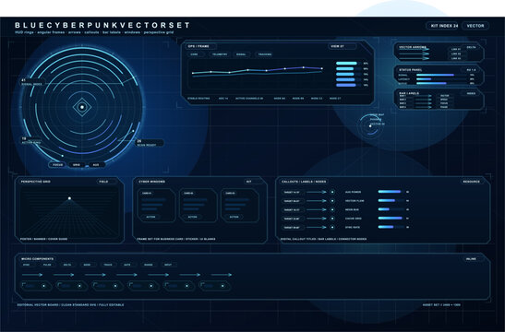Click the line chart in OPS / FRAME

tap(258, 73)
